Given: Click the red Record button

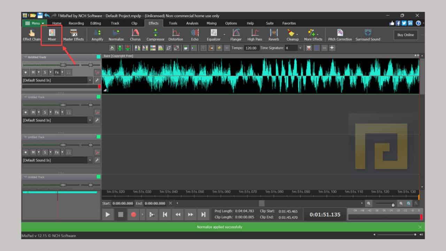Looking at the screenshot, I should point(133,214).
